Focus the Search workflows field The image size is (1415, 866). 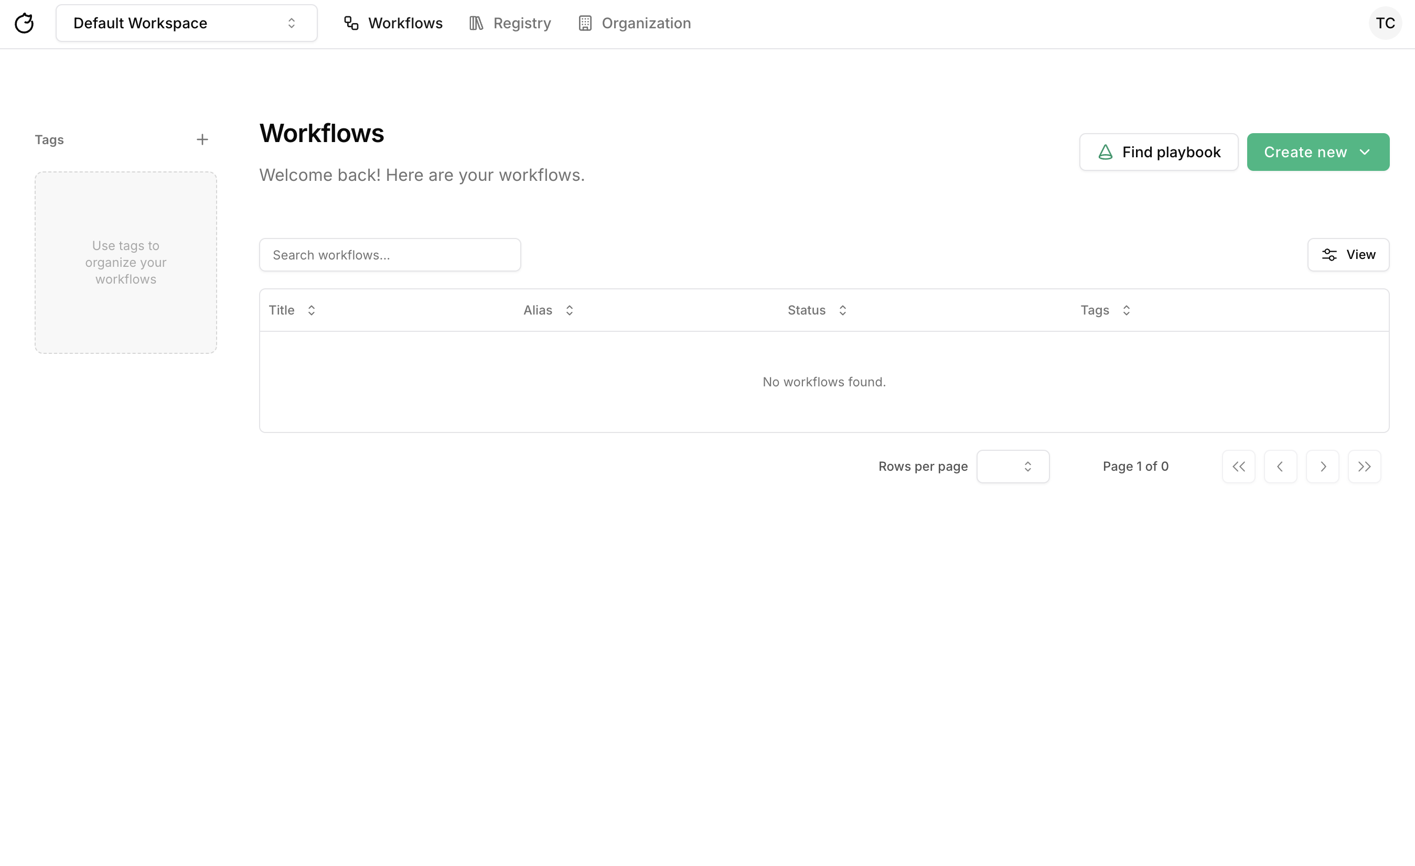point(390,255)
